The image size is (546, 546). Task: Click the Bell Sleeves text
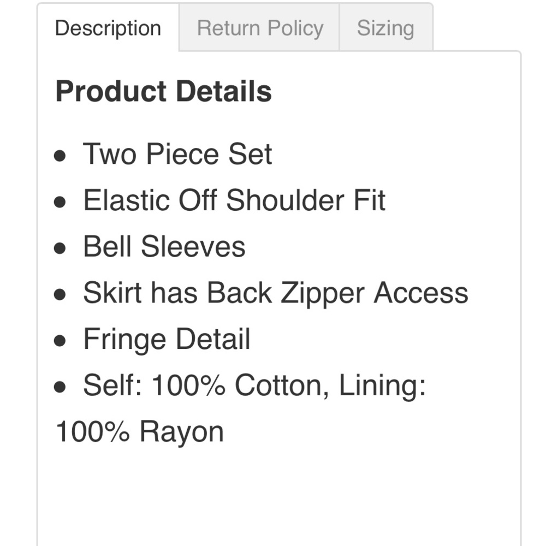tap(164, 247)
